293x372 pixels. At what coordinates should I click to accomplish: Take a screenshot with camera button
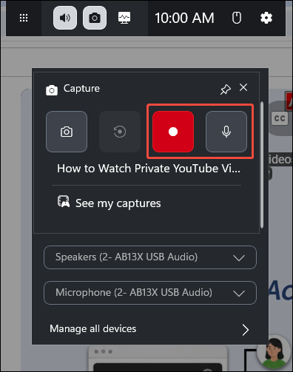pos(67,132)
